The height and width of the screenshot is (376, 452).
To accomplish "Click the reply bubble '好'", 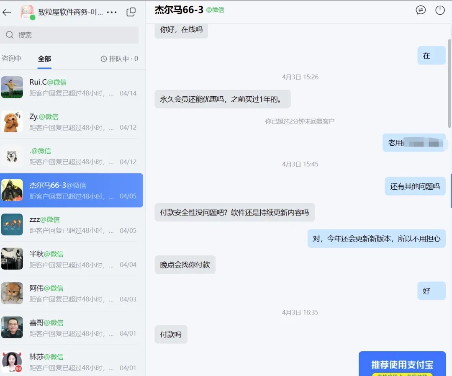I will click(431, 291).
